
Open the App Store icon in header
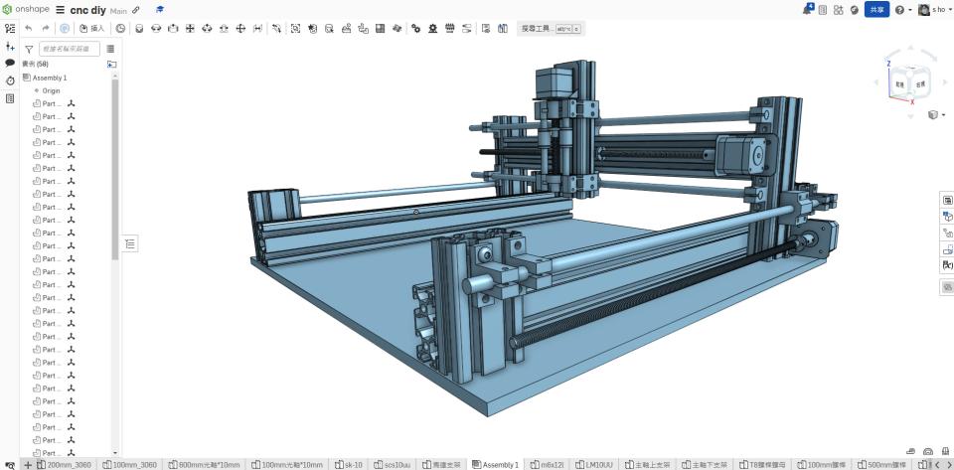[839, 9]
